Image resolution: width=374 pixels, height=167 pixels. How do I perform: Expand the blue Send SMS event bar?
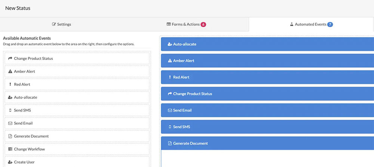click(x=267, y=127)
